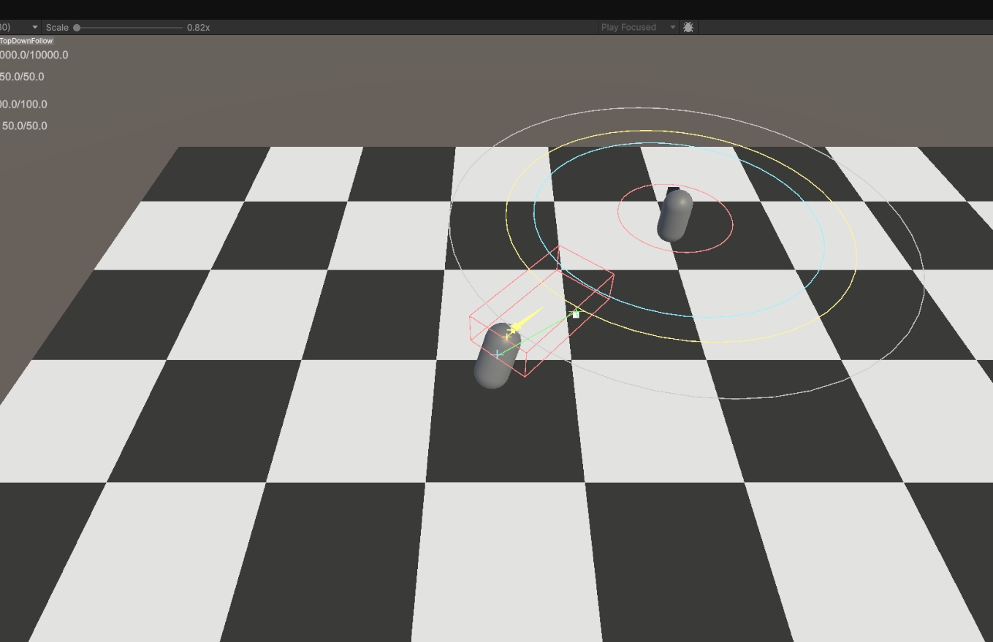Open the Play Focused dropdown
993x642 pixels.
673,27
